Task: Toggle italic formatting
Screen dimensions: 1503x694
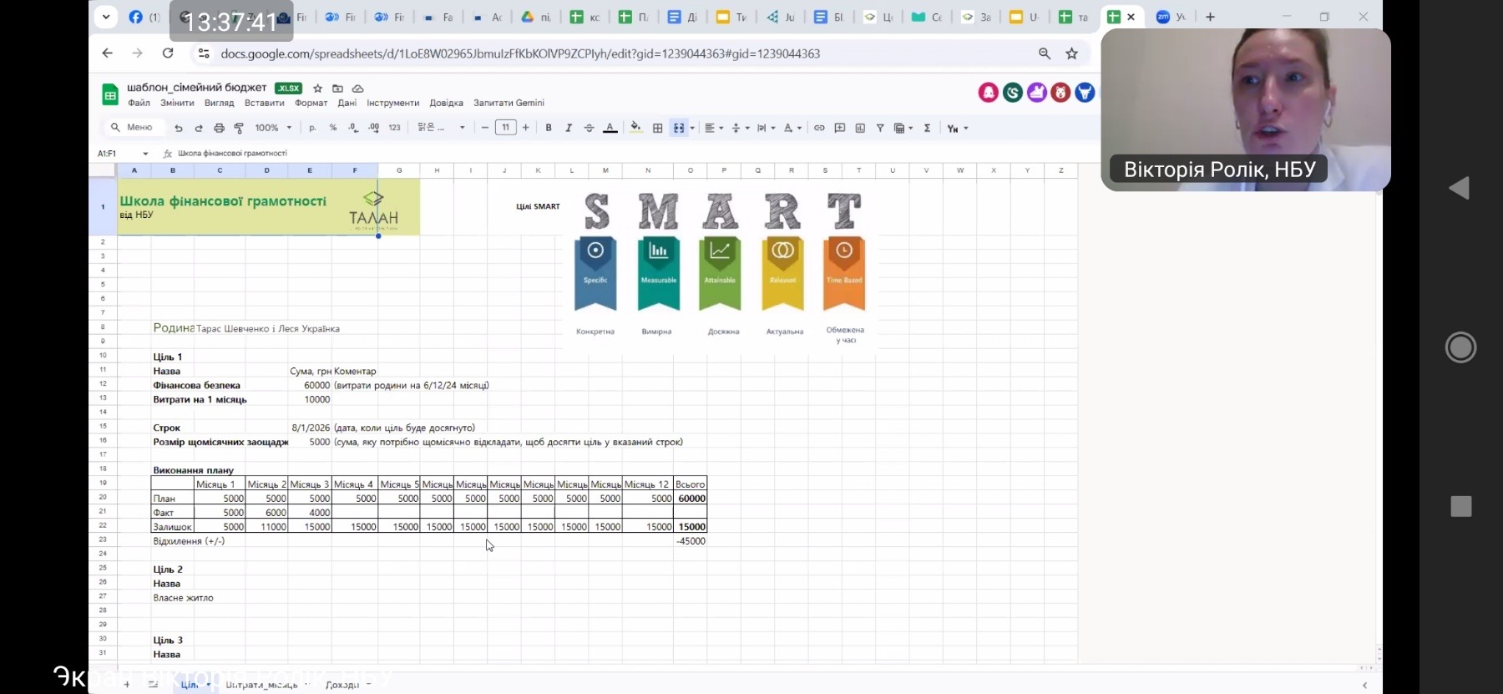Action: click(x=569, y=128)
